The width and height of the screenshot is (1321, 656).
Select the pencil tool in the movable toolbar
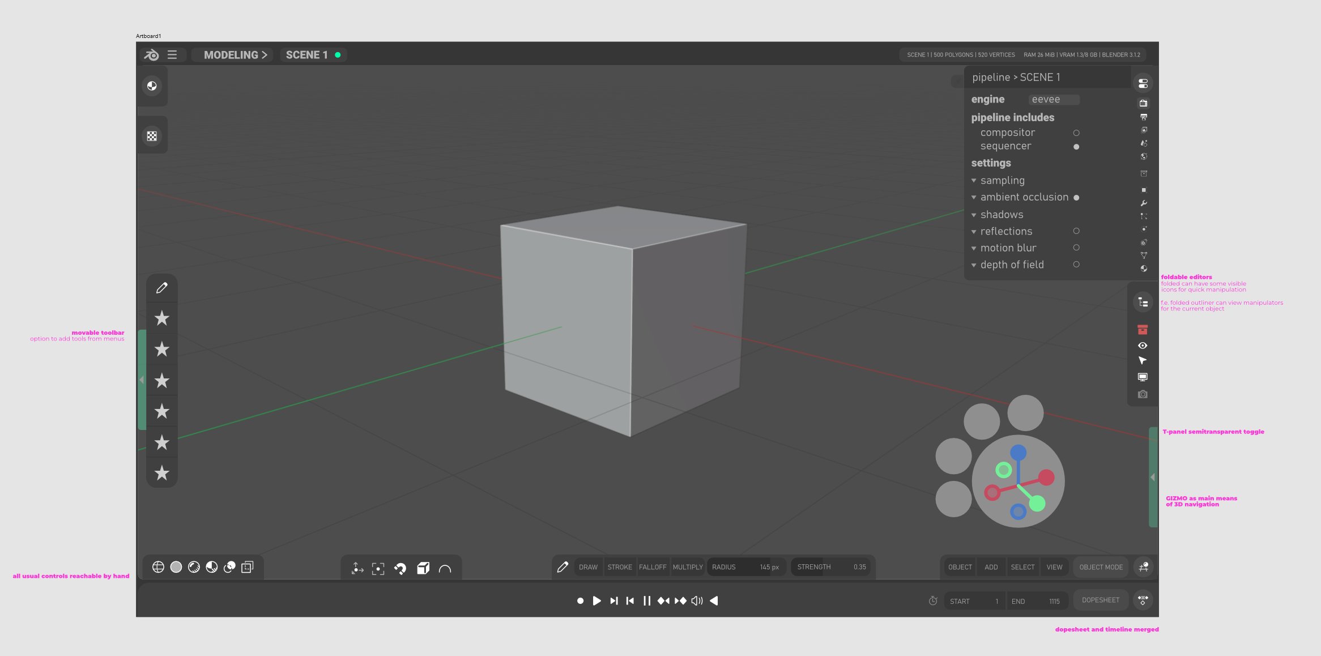[162, 288]
